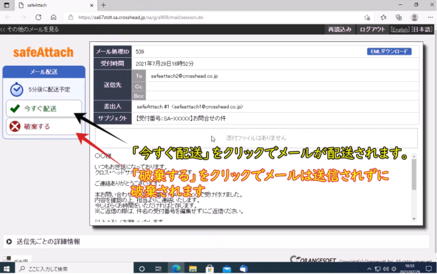Click the 受付時間 value 2021年7月29日
437x274 pixels.
(x=165, y=63)
